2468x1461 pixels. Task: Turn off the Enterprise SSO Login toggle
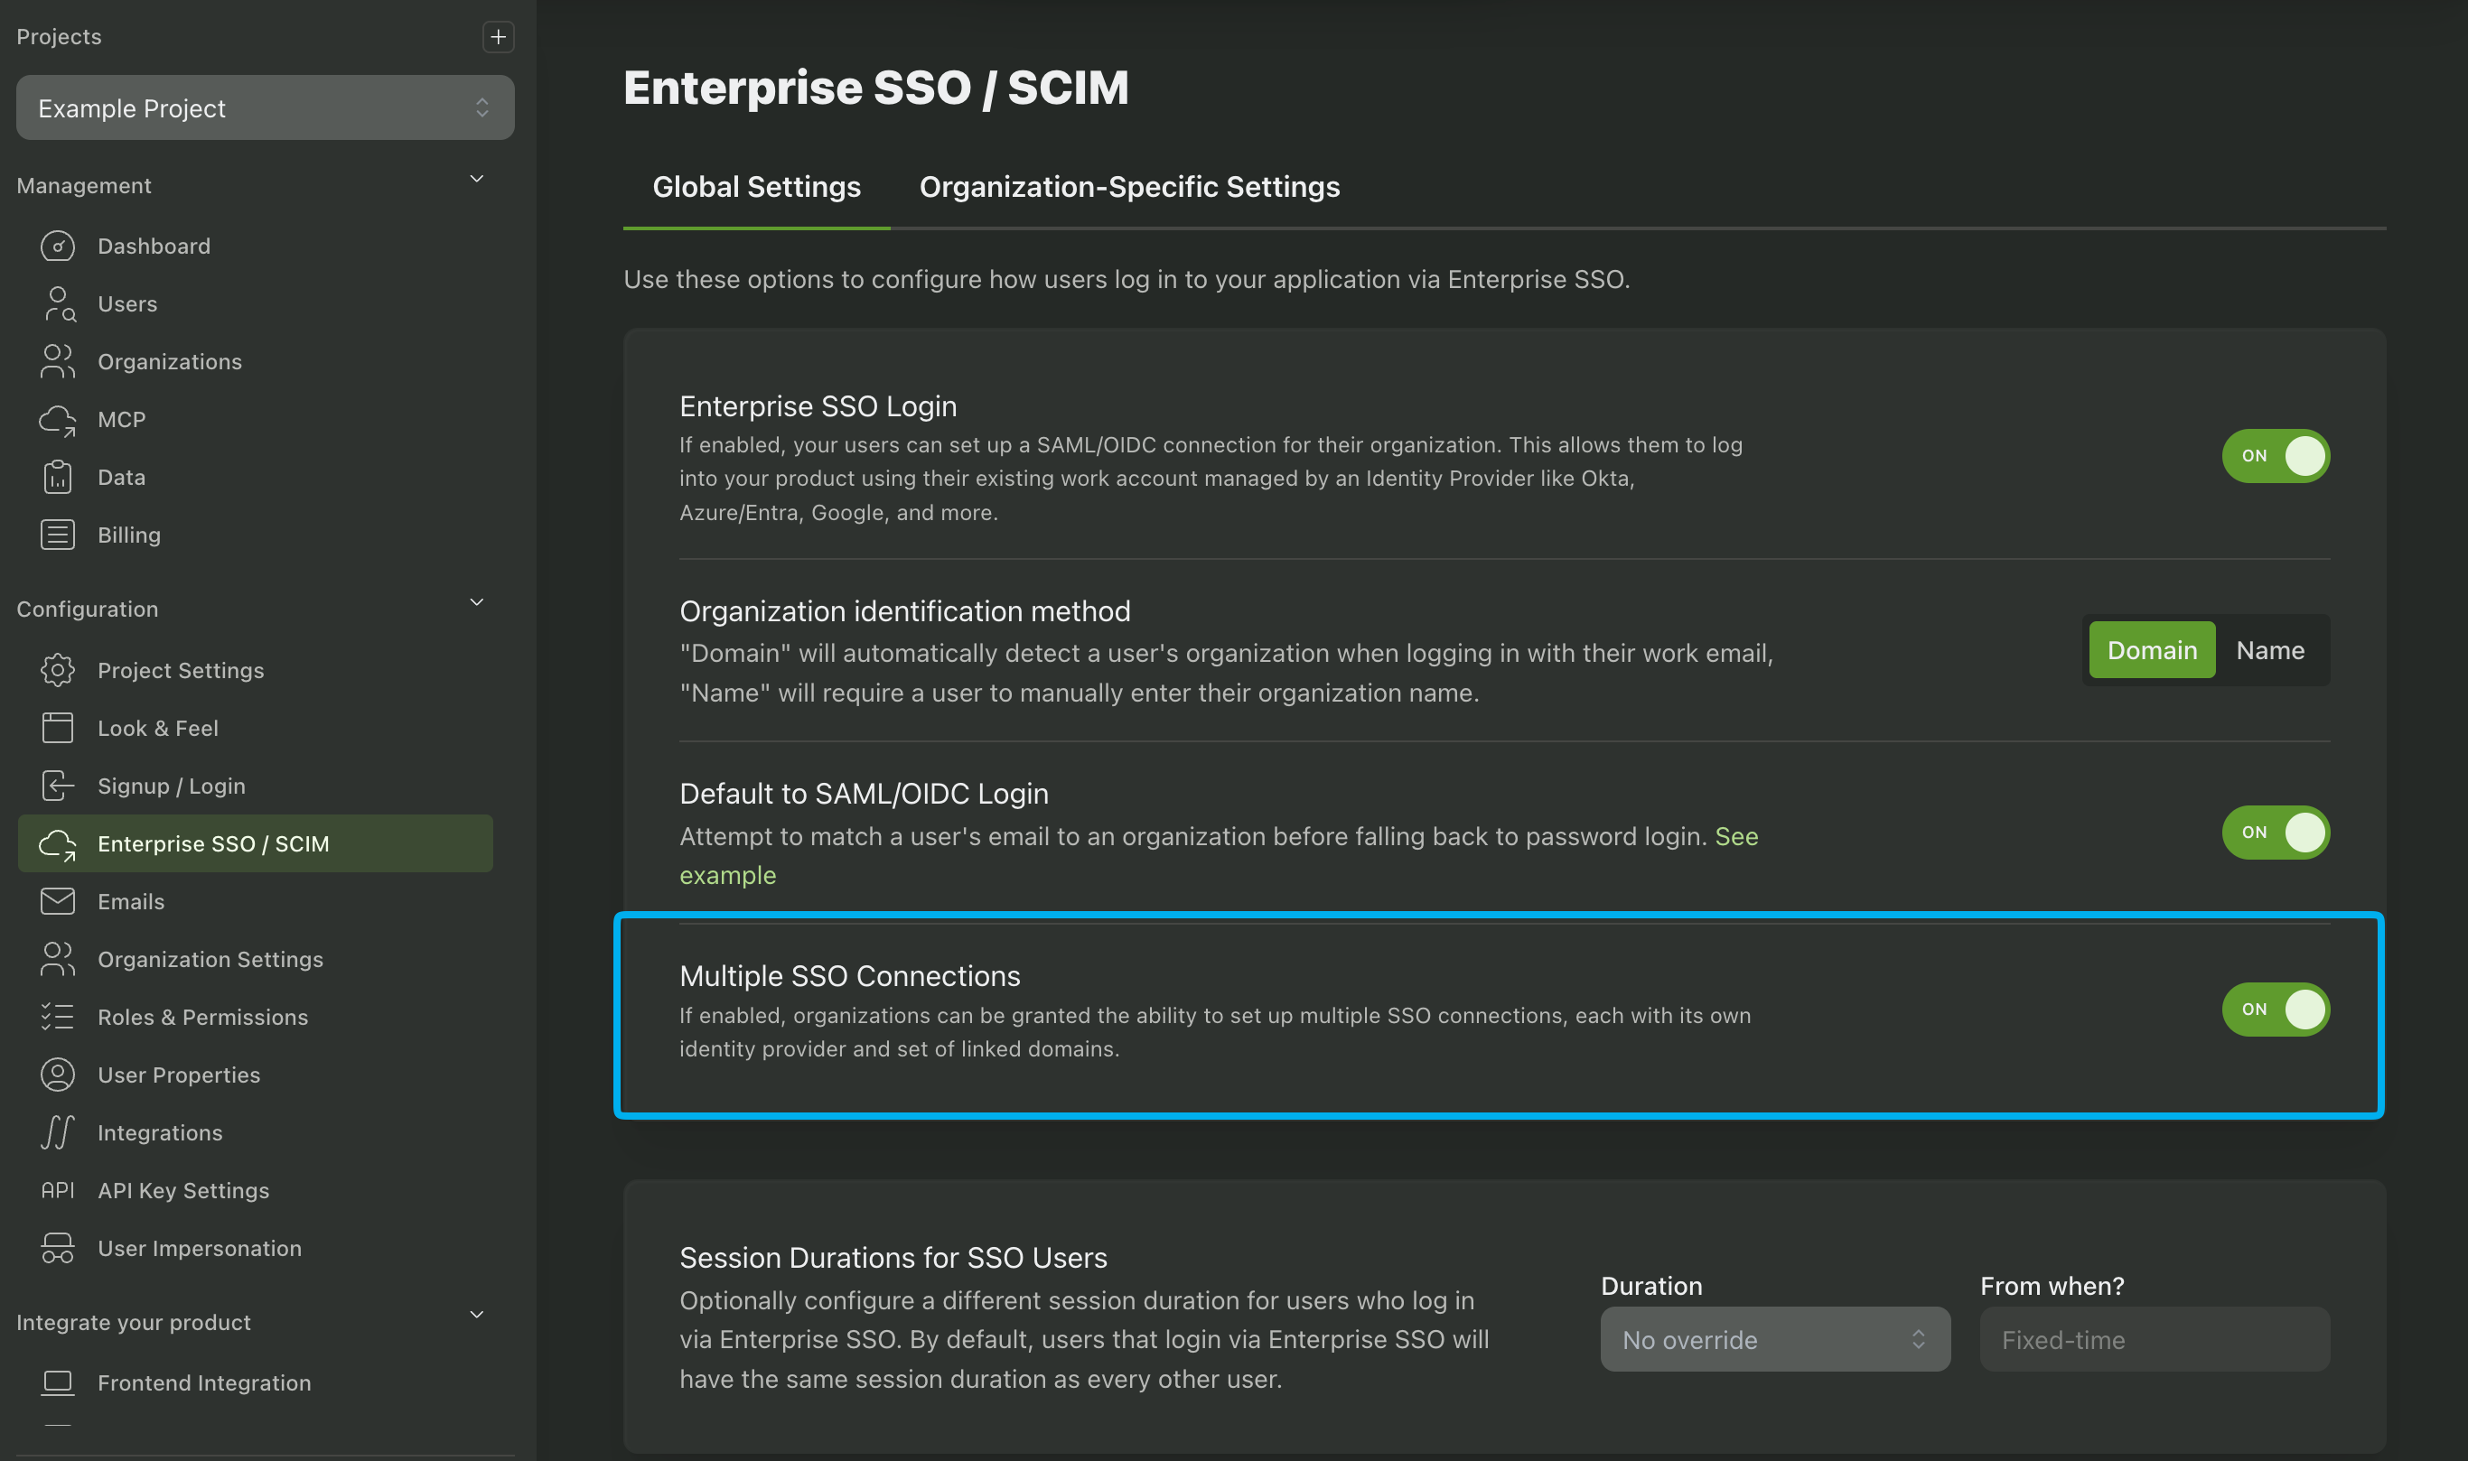[2275, 456]
